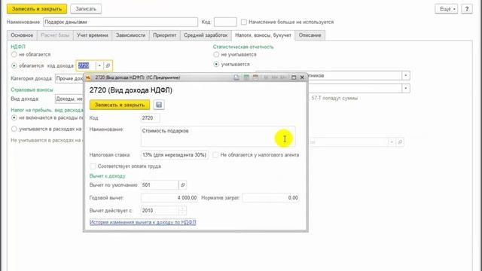Image resolution: width=482 pixels, height=271 pixels.
Task: Open help with the question mark button
Action: 467,9
